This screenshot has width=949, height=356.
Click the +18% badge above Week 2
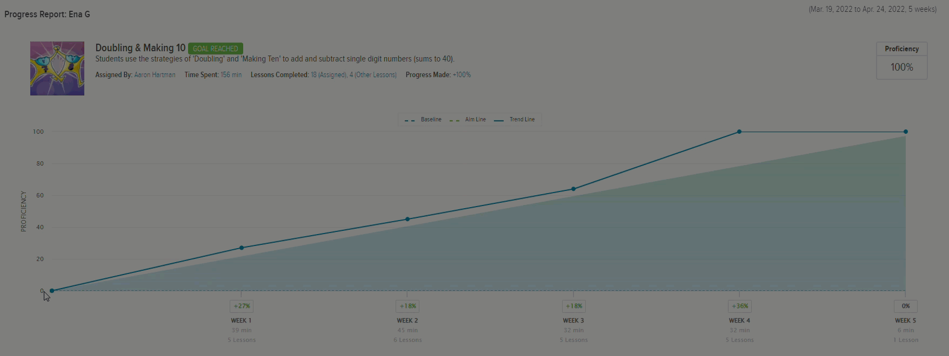407,306
